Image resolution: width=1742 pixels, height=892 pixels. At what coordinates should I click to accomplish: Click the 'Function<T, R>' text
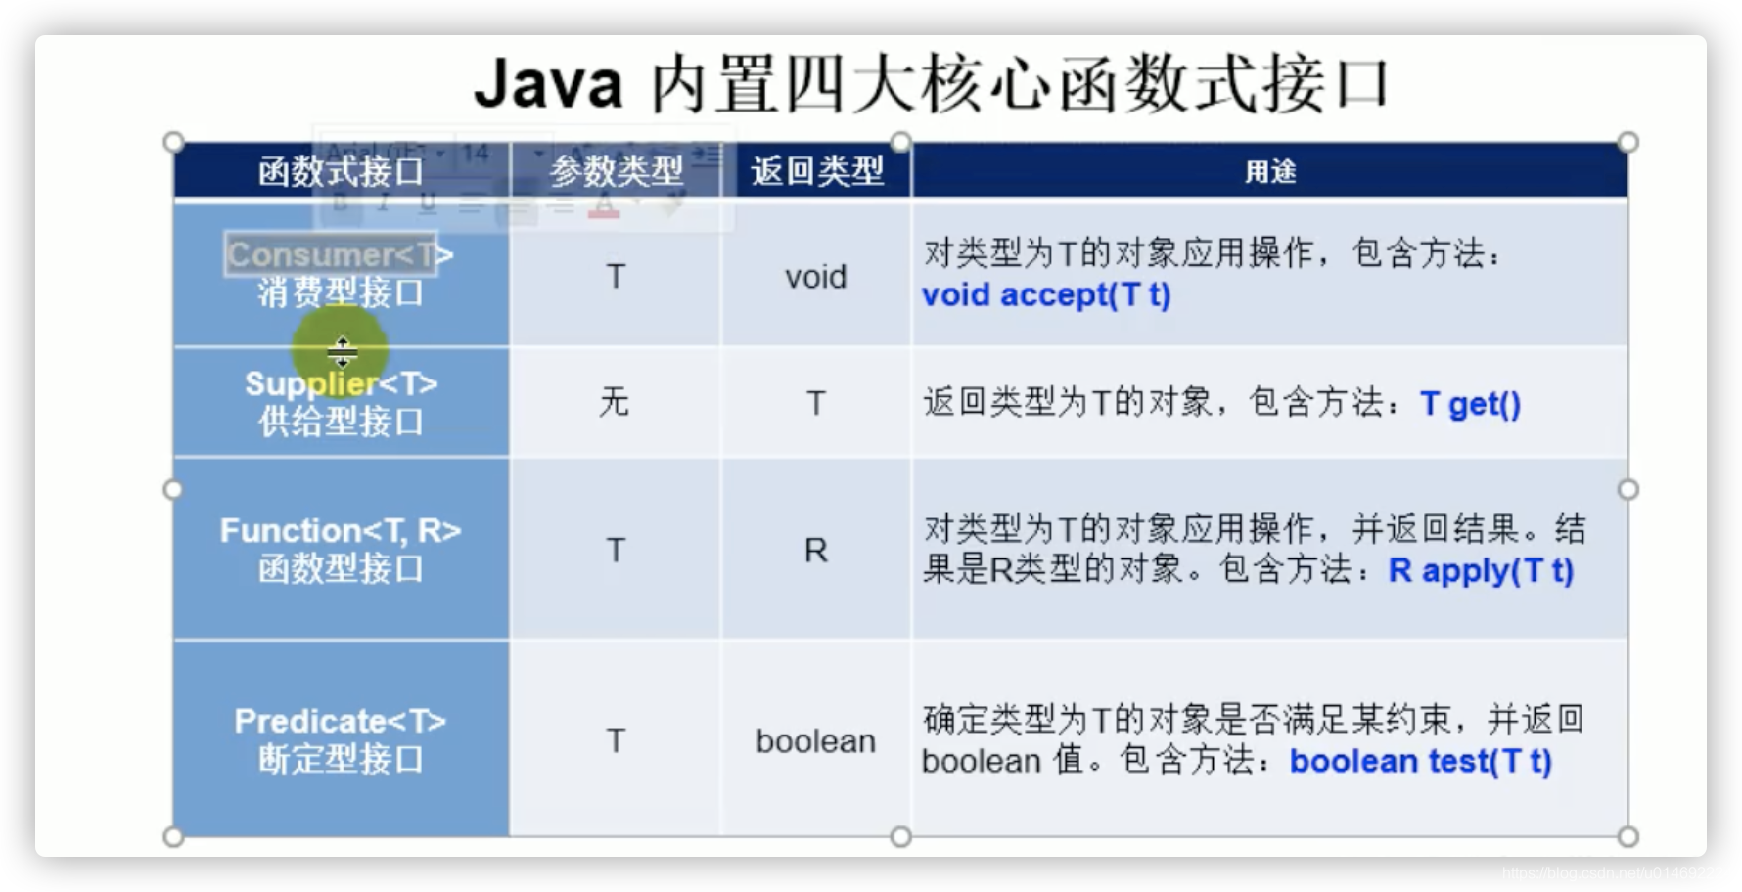pos(341,530)
